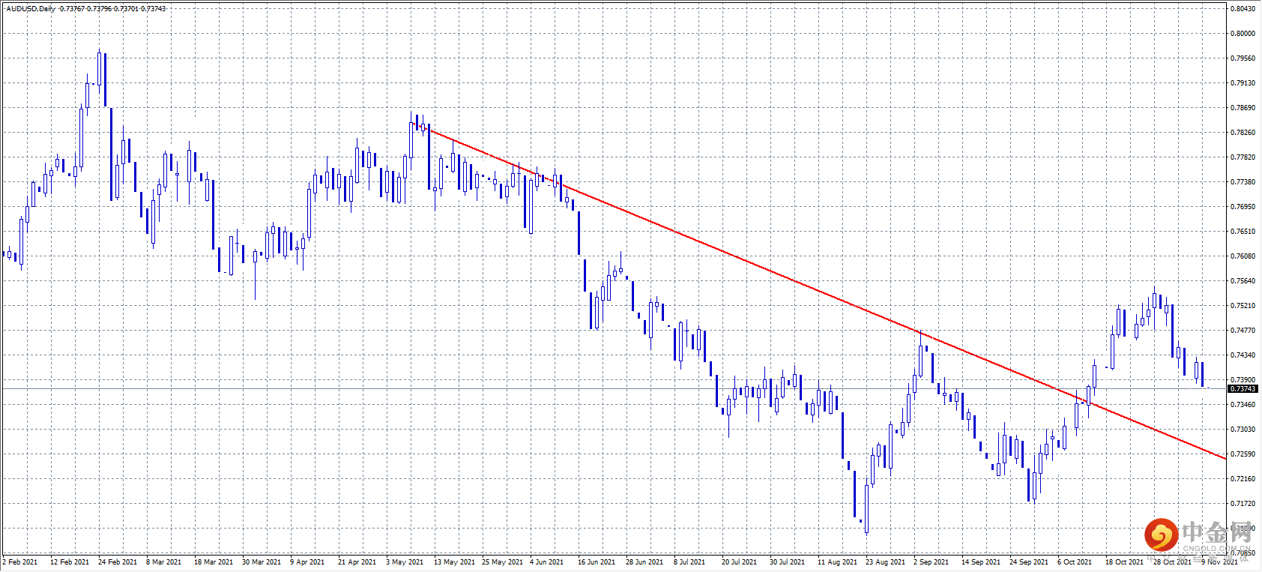
Task: Click the 0.72160 price axis label
Action: click(x=1243, y=479)
